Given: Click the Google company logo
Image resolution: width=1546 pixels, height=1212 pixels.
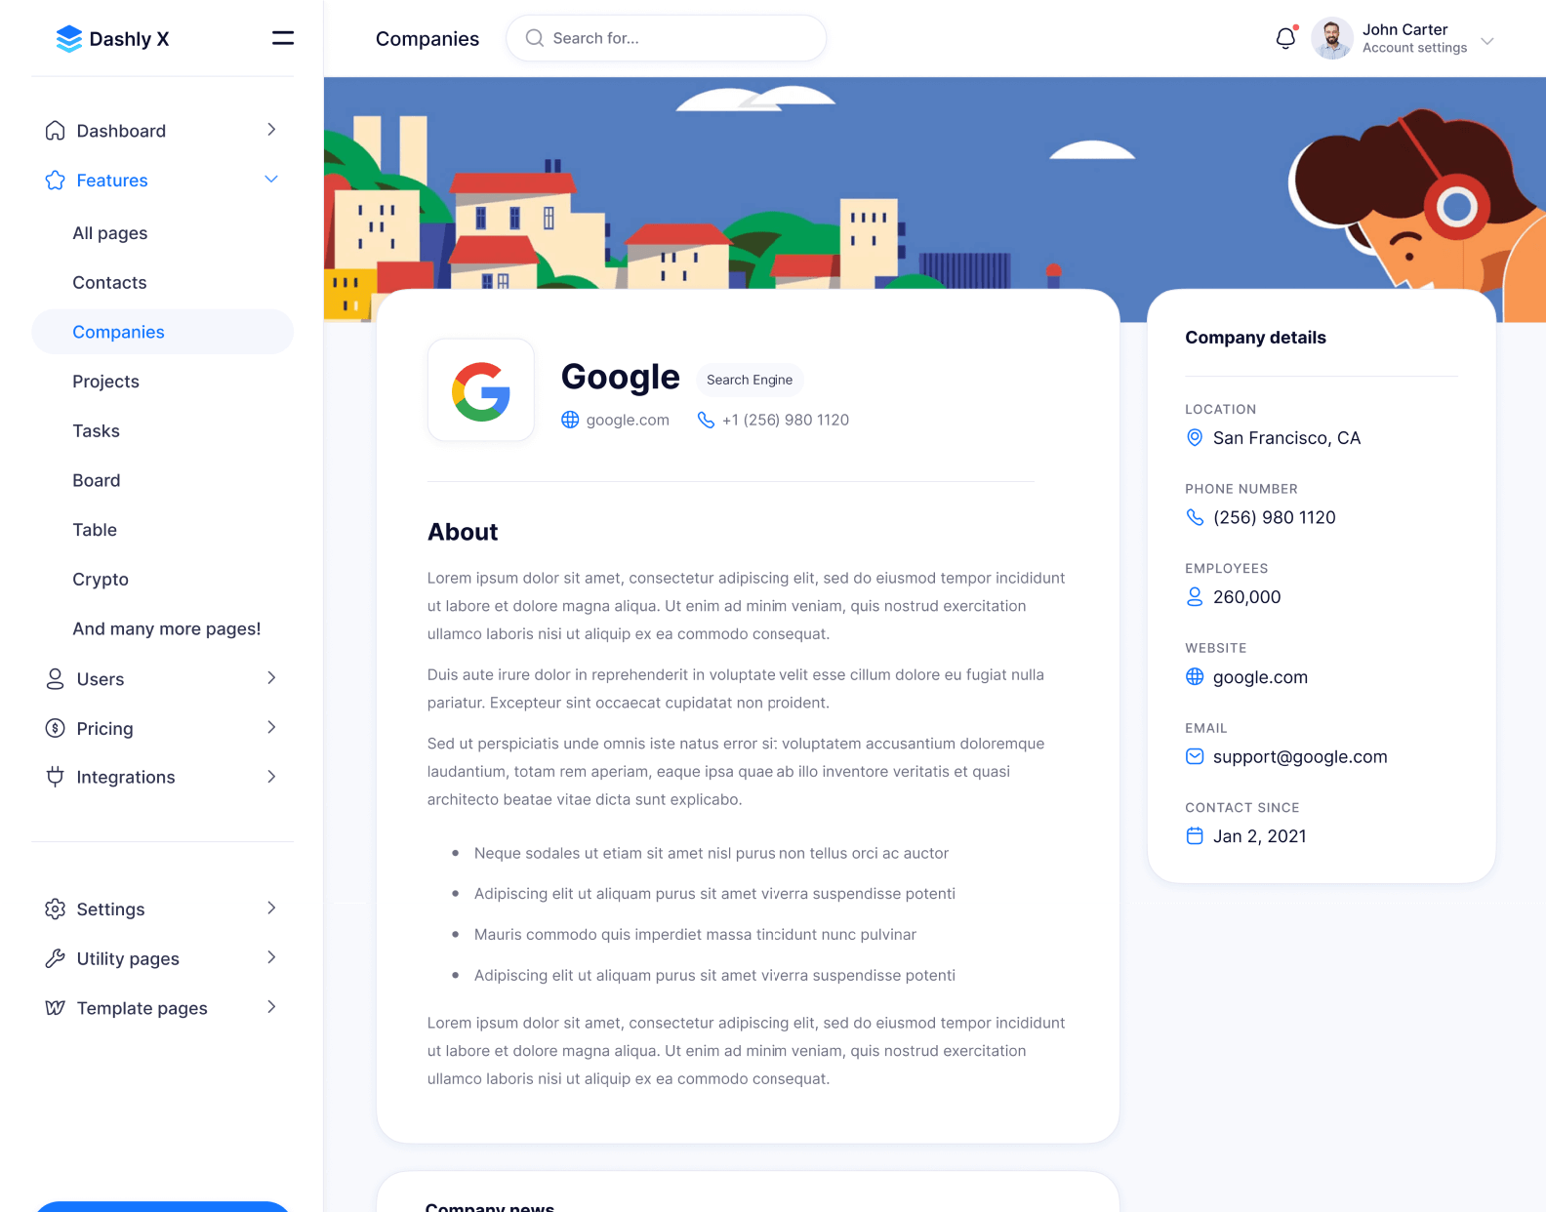Looking at the screenshot, I should [x=481, y=391].
